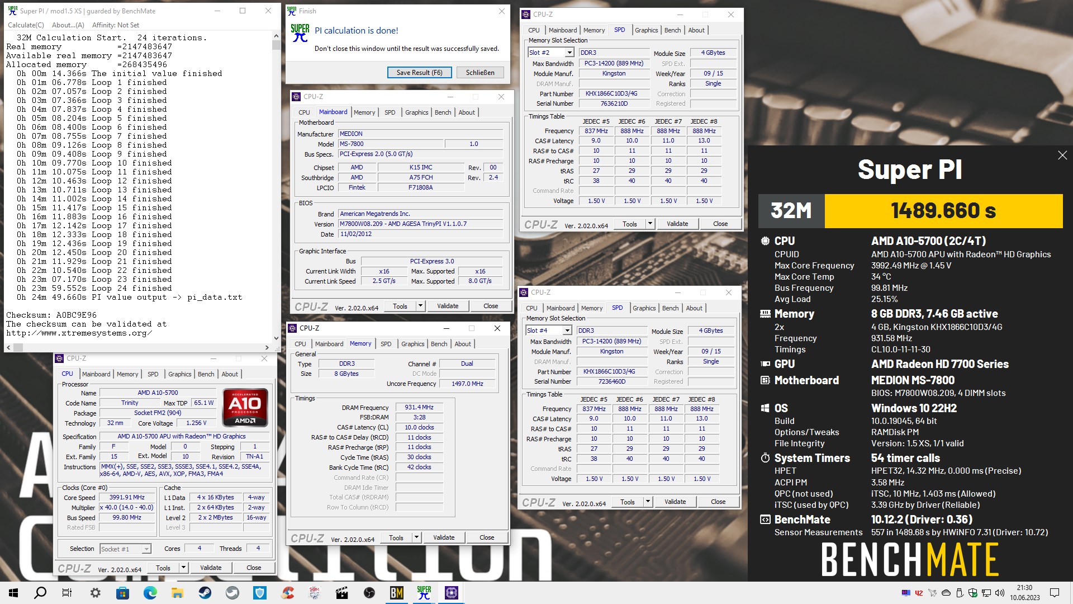Switch to BenchMate taskbar icon

[397, 593]
